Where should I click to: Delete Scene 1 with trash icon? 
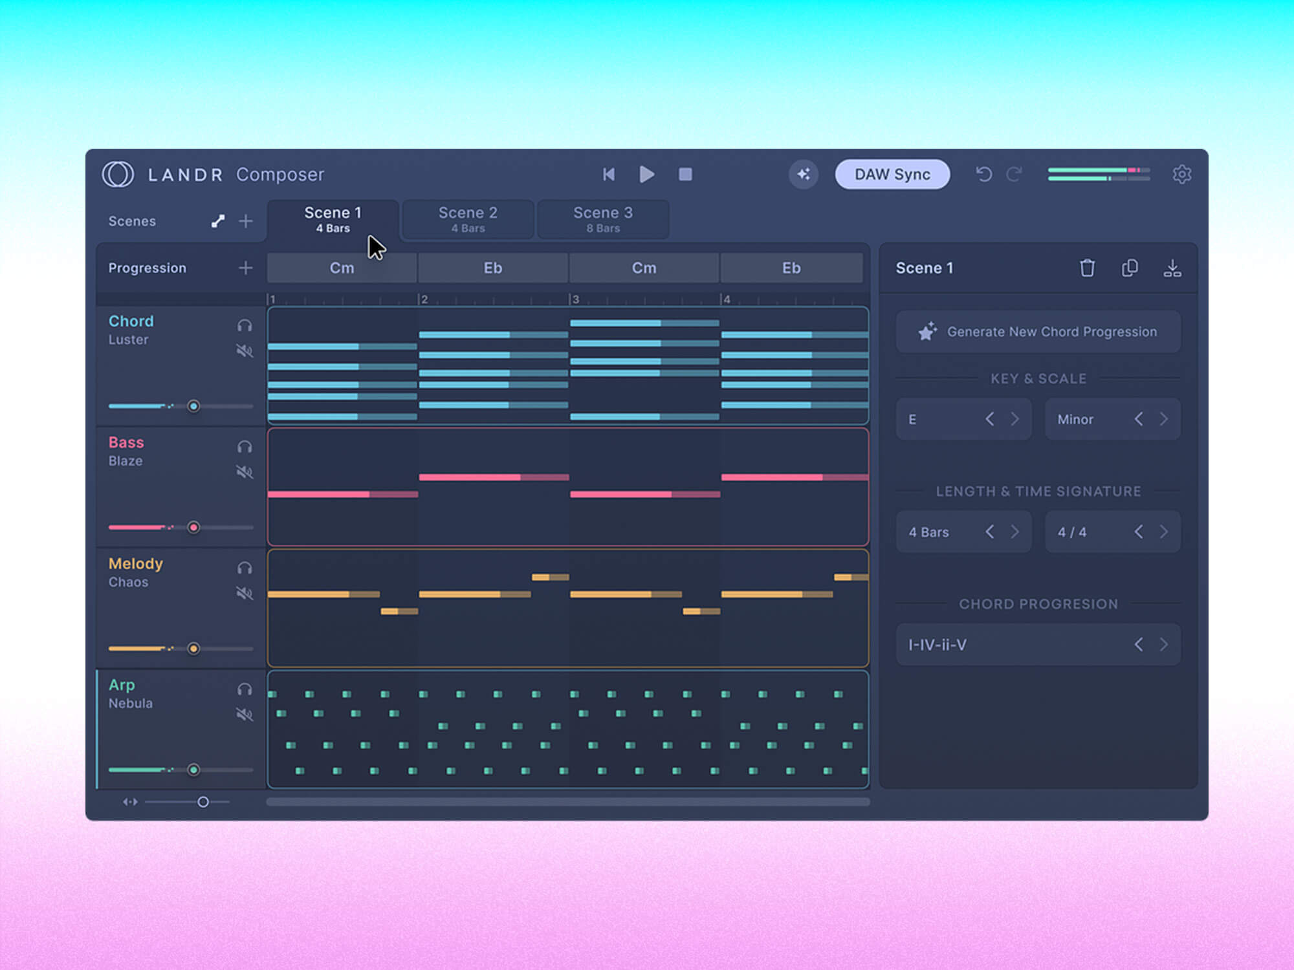pyautogui.click(x=1087, y=268)
